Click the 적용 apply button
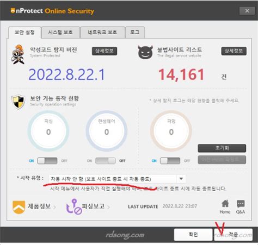The width and height of the screenshot is (258, 245). [233, 235]
